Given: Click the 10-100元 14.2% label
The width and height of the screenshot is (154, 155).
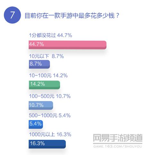Looking at the screenshot, I should pyautogui.click(x=48, y=75).
